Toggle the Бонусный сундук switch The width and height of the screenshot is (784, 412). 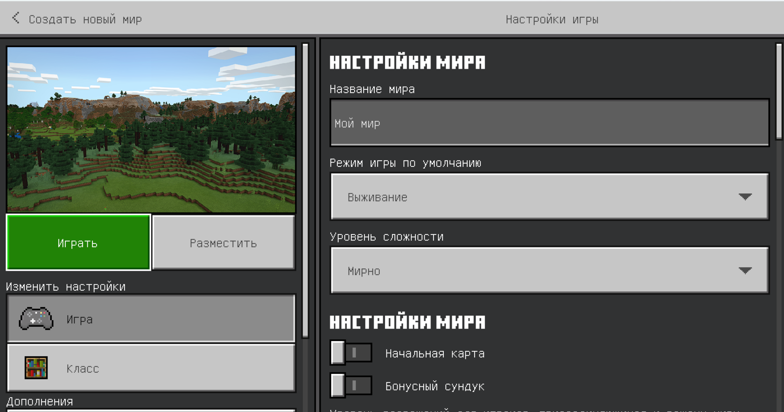351,385
